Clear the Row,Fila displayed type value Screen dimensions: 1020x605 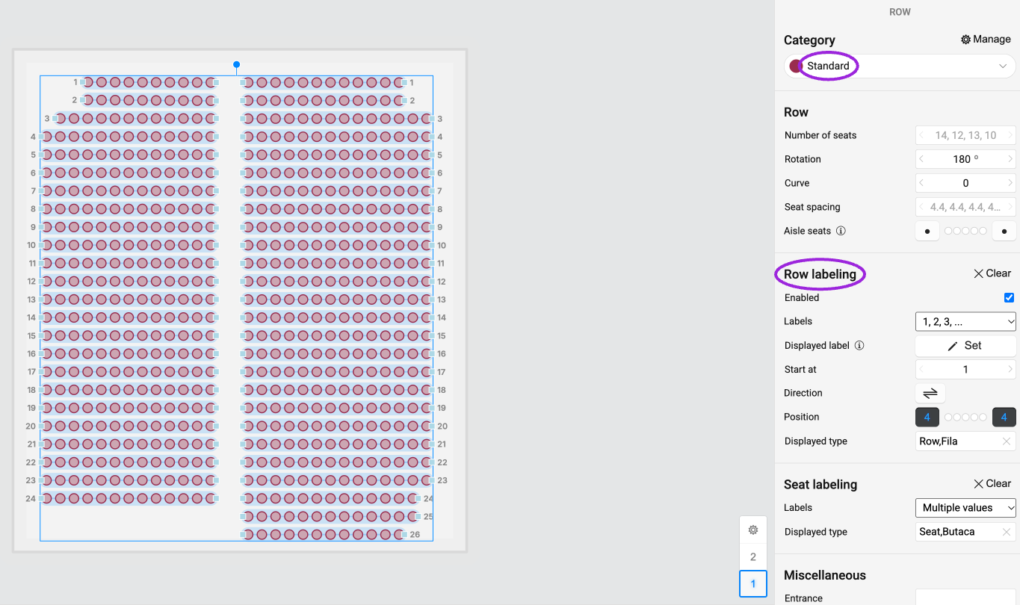1007,441
